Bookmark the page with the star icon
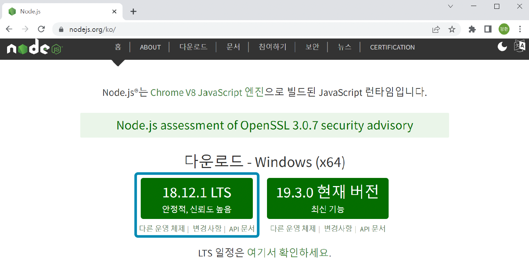The width and height of the screenshot is (529, 266). click(452, 29)
